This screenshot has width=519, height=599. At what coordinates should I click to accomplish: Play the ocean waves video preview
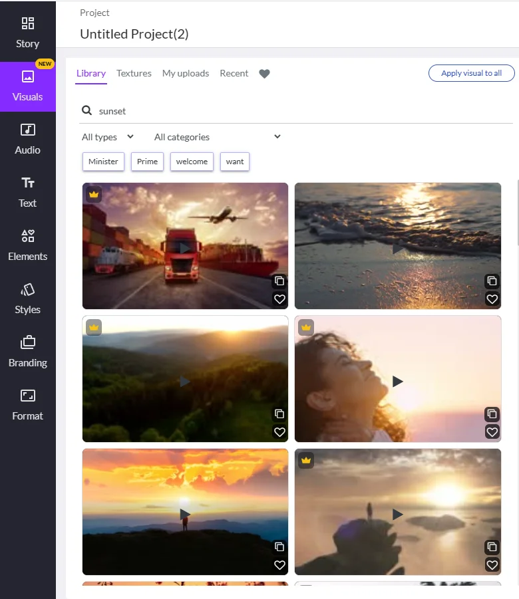click(398, 249)
